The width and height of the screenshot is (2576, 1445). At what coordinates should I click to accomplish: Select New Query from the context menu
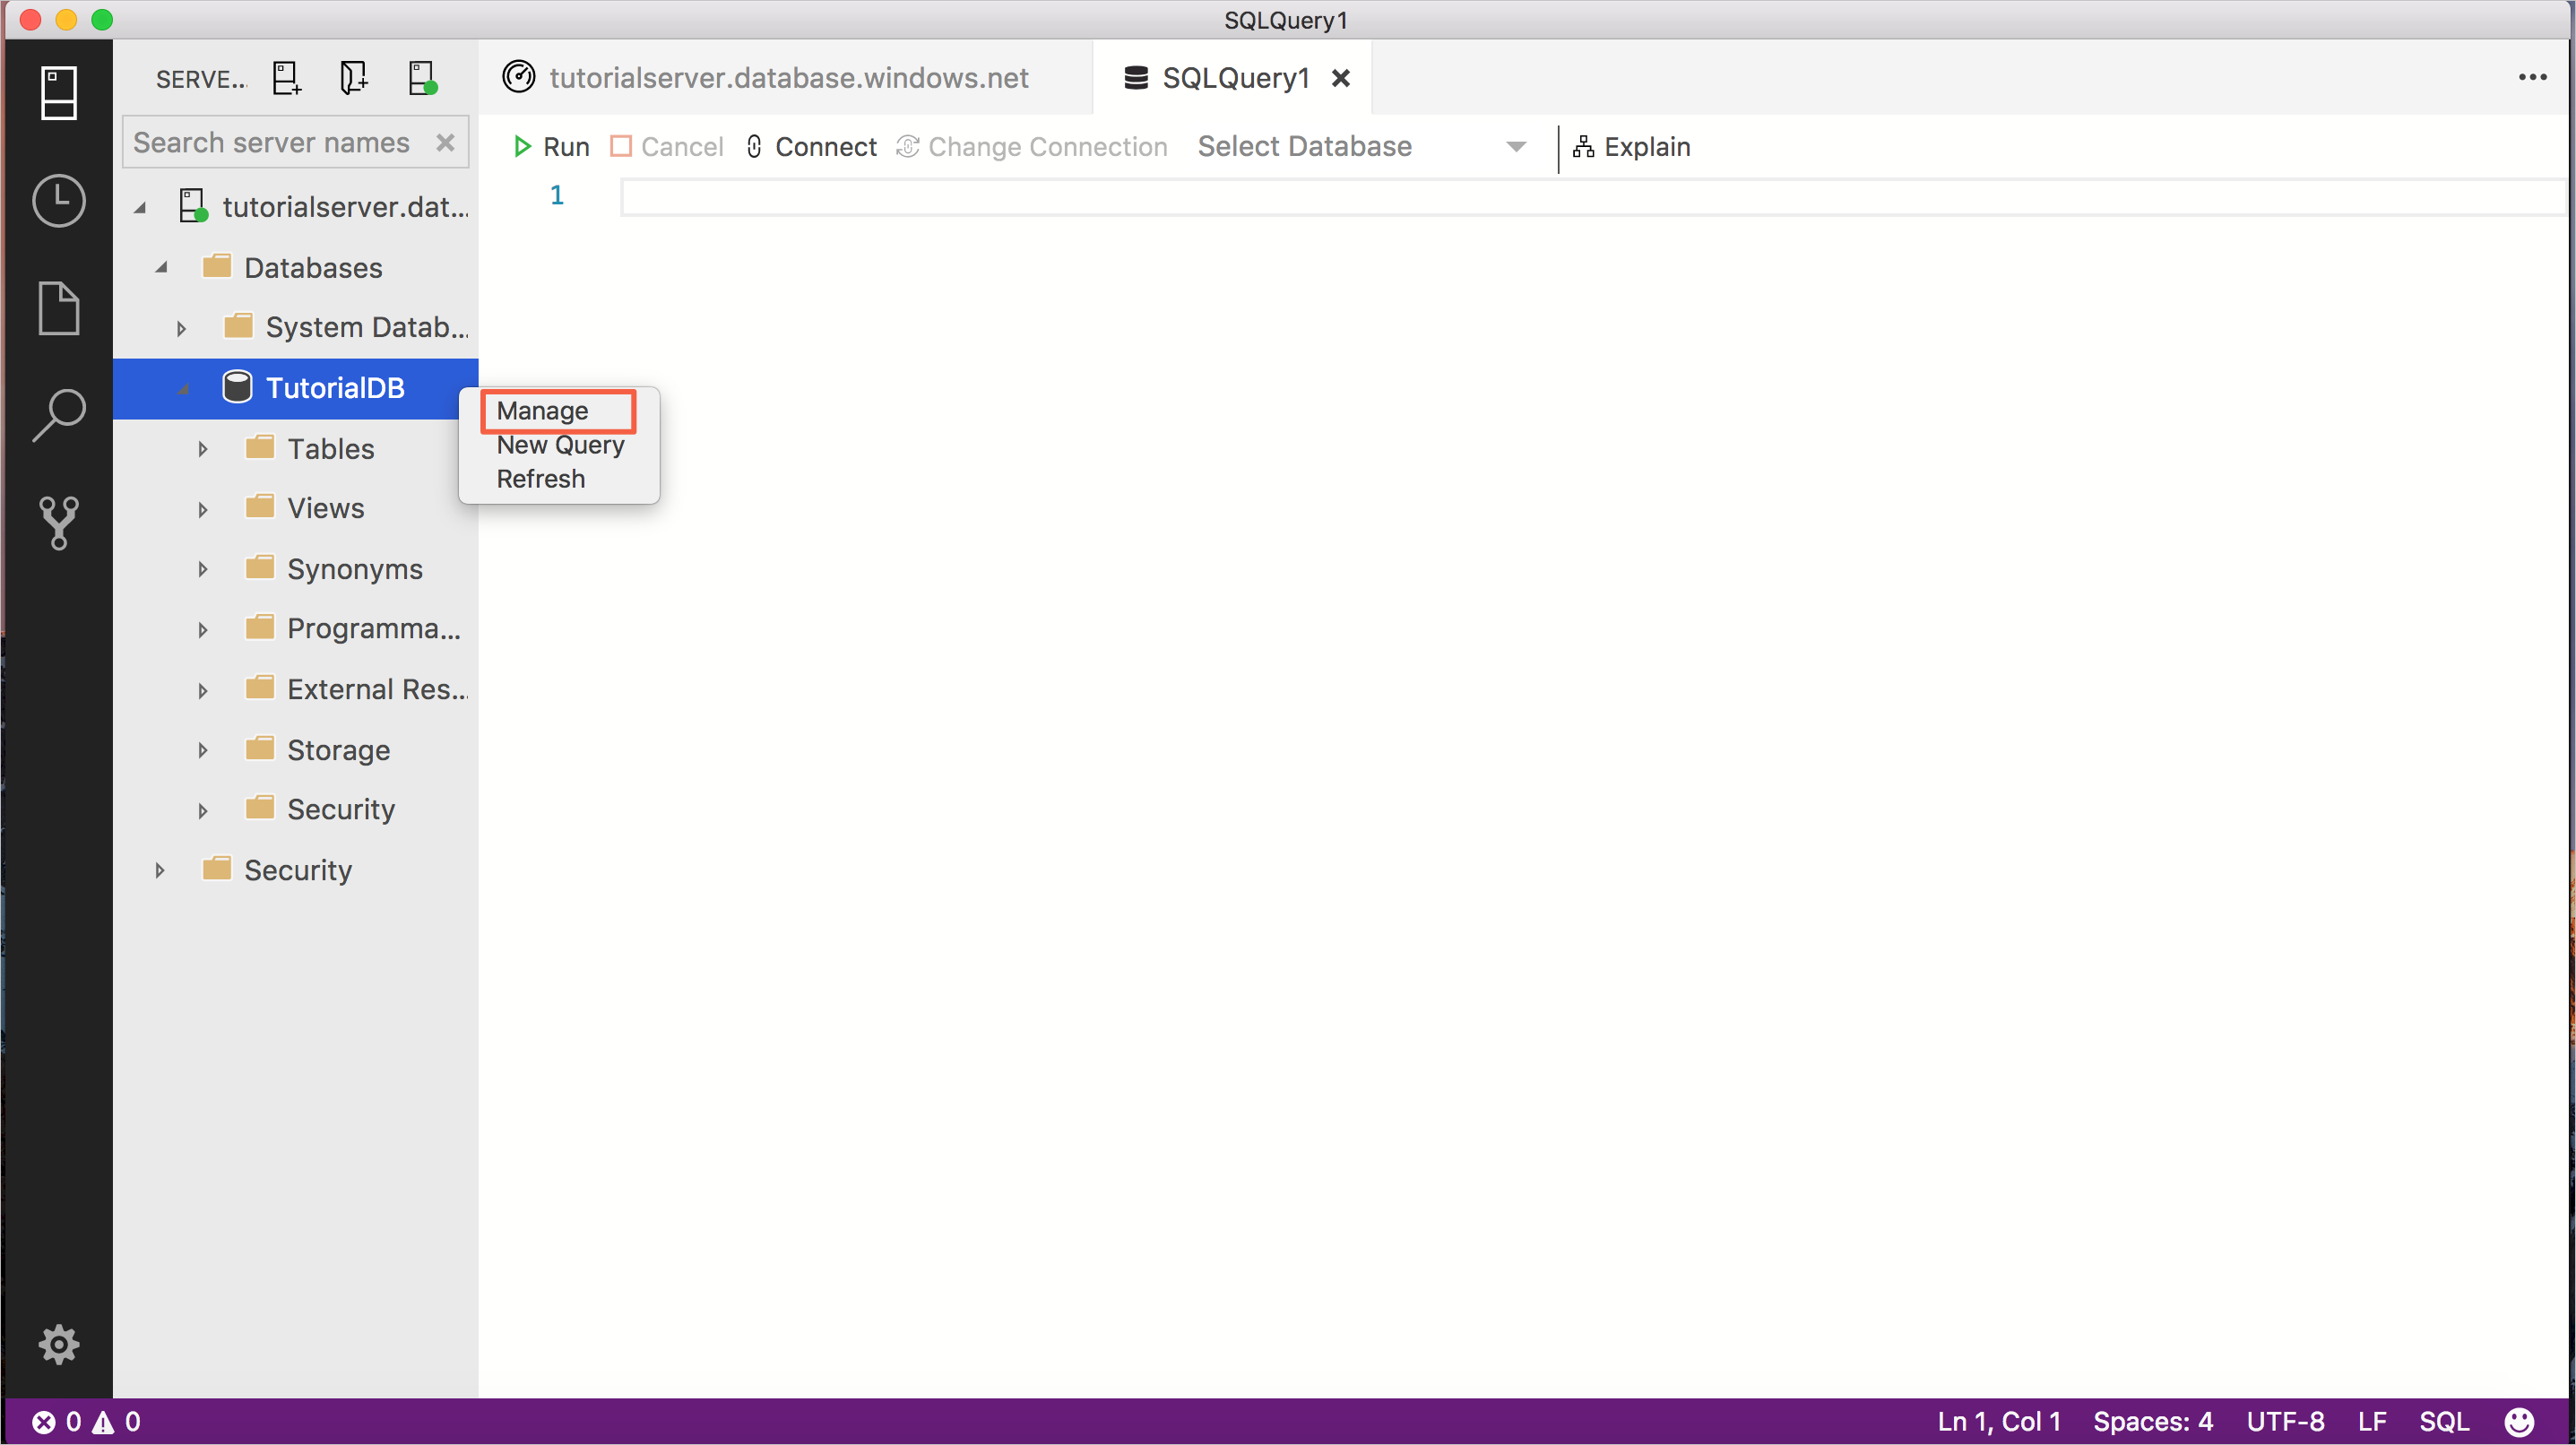(561, 444)
